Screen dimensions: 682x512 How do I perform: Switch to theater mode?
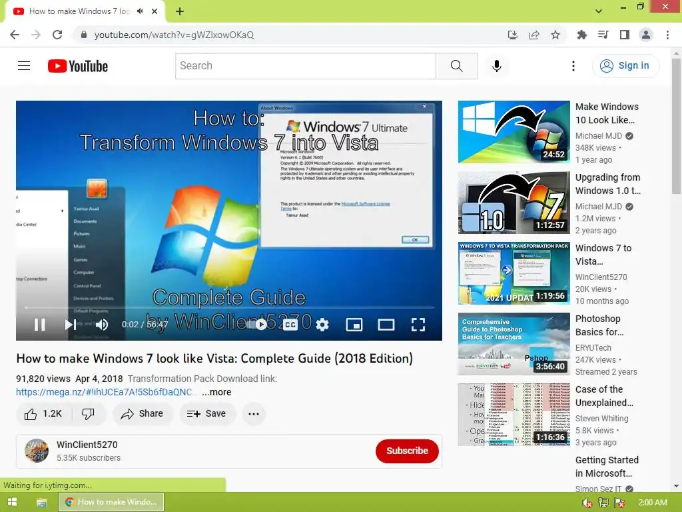pos(386,325)
